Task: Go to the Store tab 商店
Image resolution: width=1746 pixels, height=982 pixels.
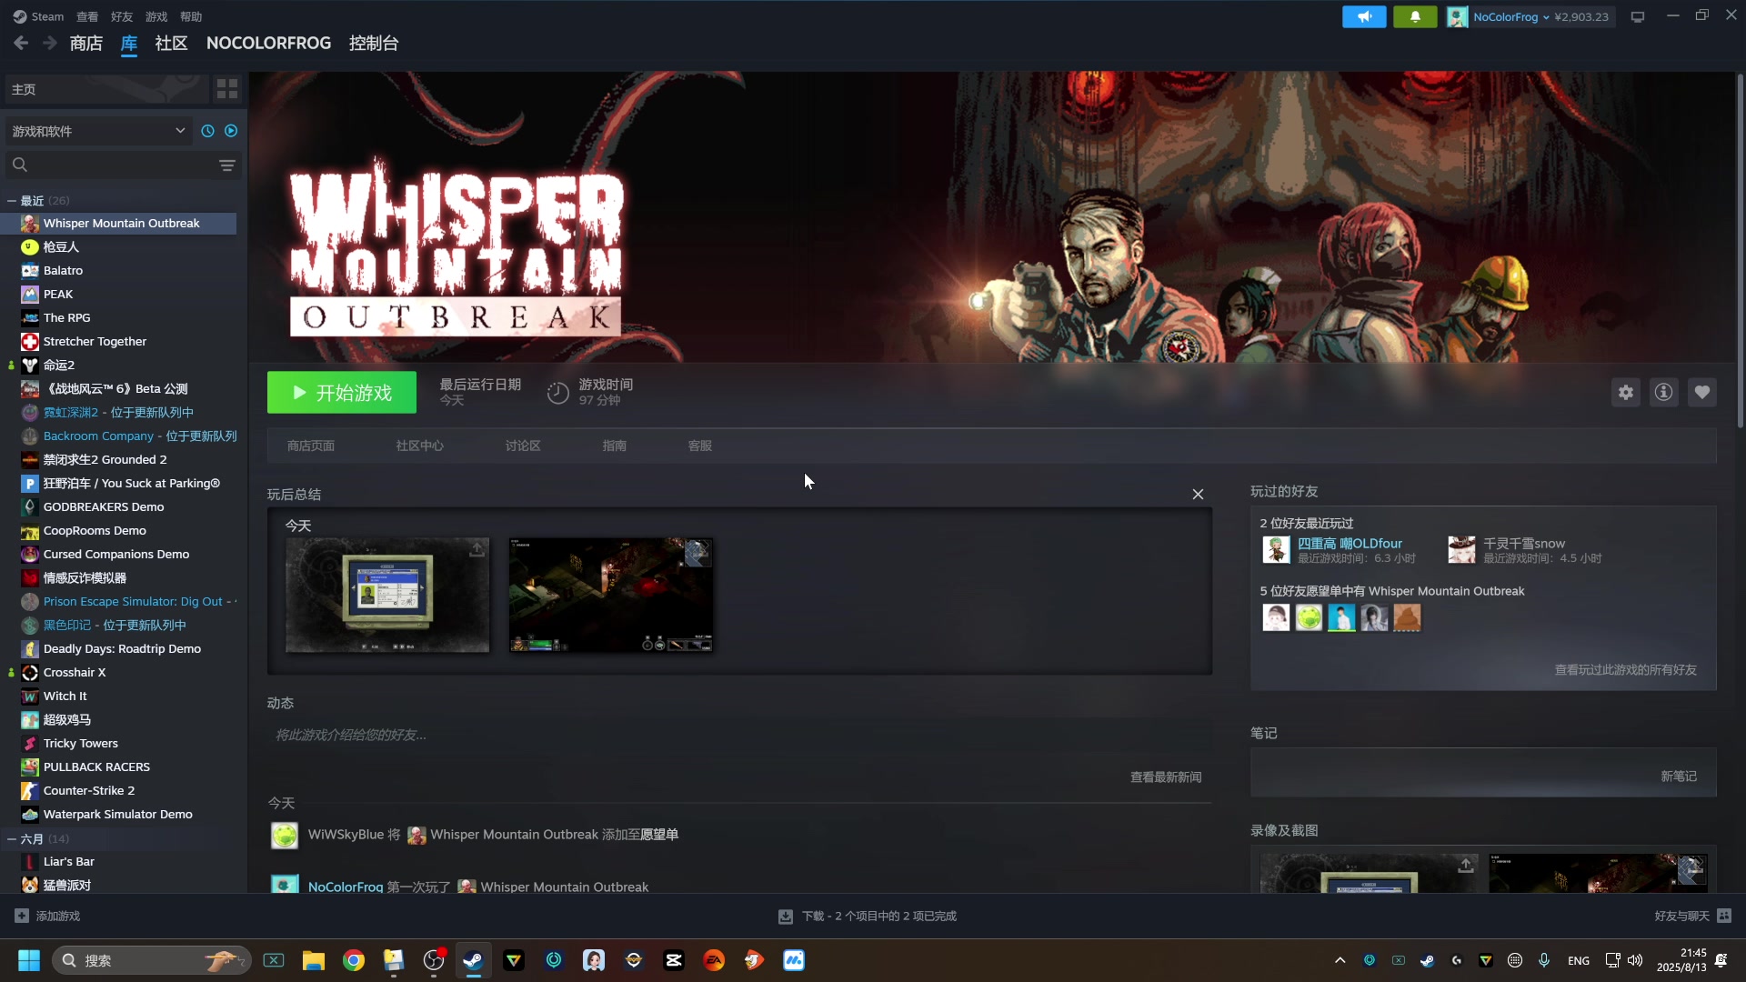Action: (x=86, y=43)
